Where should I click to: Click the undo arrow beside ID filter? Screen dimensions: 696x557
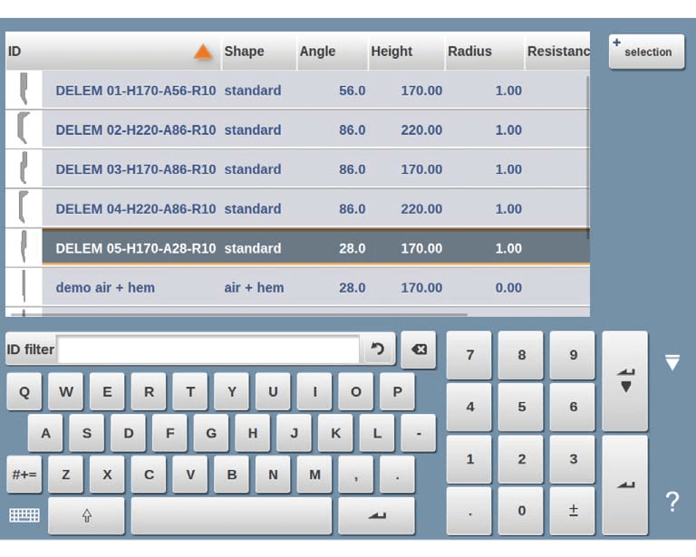click(x=378, y=350)
